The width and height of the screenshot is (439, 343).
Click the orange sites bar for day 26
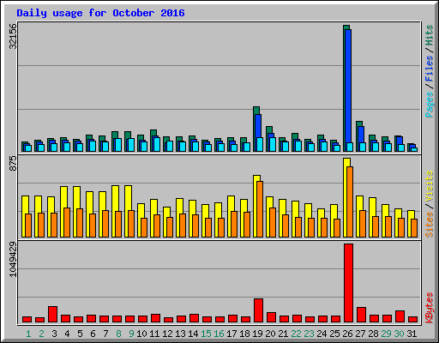(x=350, y=202)
